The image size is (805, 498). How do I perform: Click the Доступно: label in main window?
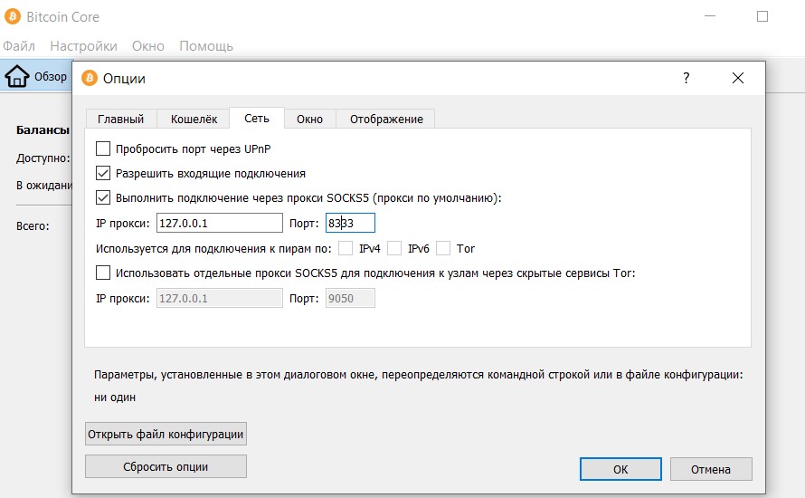click(43, 158)
